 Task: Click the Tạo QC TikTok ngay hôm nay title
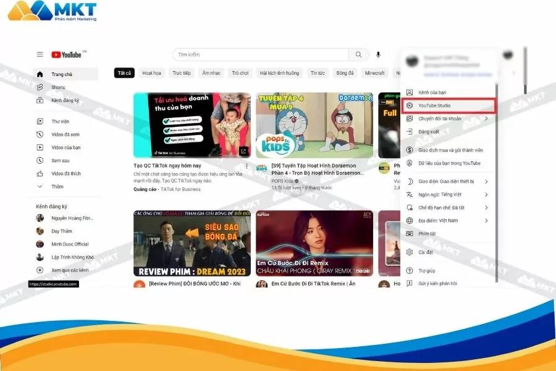167,166
